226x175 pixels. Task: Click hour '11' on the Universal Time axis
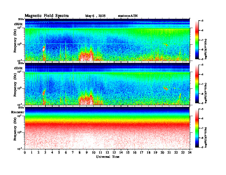[x=100, y=153]
